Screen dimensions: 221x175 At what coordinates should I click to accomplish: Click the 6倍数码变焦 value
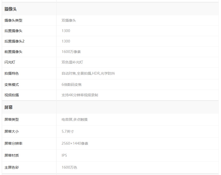click(72, 85)
